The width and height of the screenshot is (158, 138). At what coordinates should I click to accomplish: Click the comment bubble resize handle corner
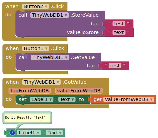(x=51, y=122)
